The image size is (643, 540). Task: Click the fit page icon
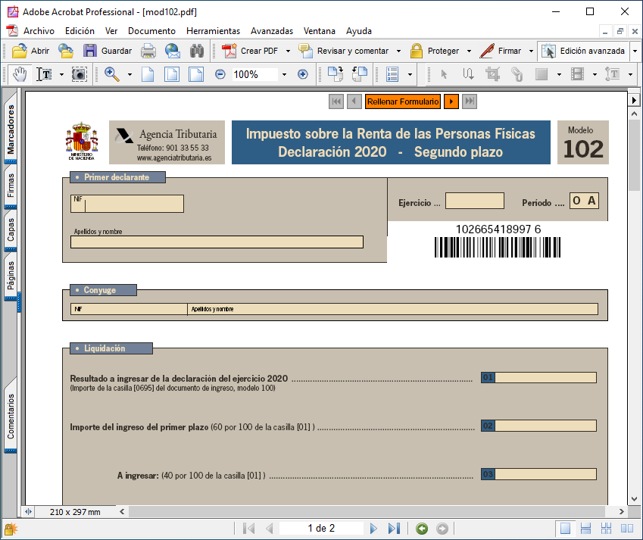coord(172,74)
